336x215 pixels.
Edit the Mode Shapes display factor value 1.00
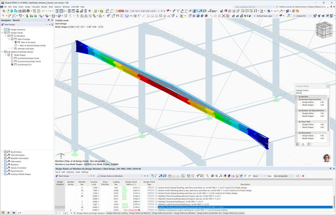pyautogui.click(x=322, y=105)
